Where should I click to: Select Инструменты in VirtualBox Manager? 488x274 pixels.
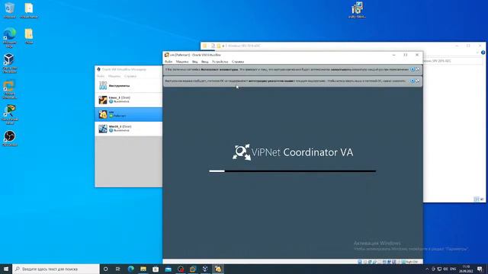coord(129,85)
